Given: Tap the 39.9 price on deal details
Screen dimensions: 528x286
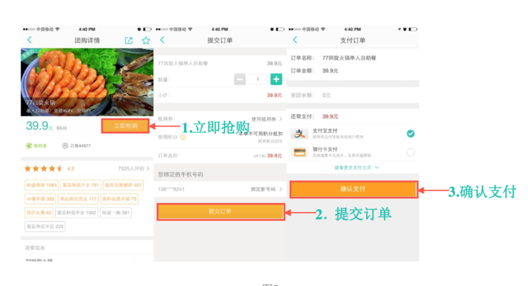Looking at the screenshot, I should [x=39, y=126].
